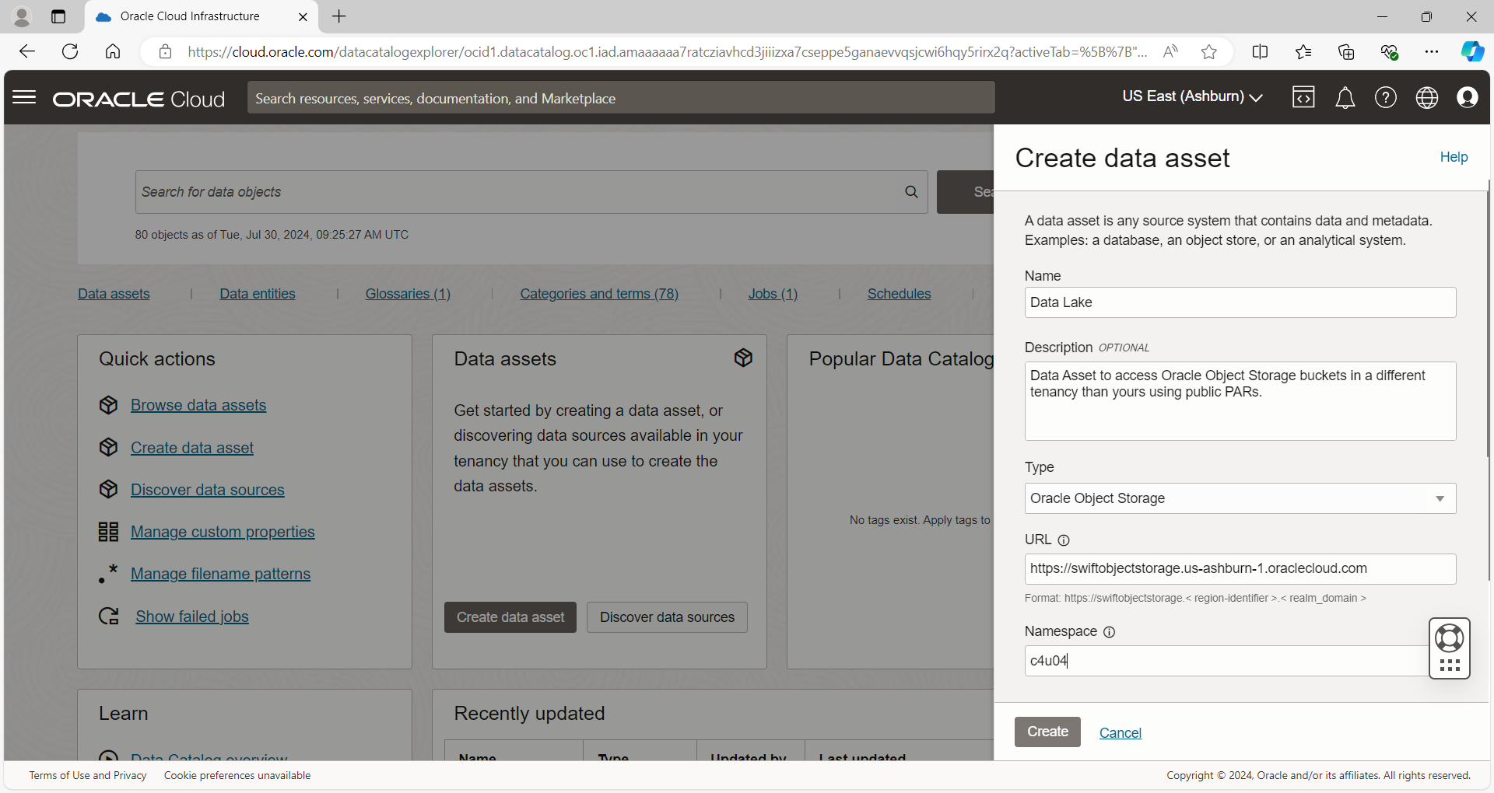
Task: Click the Cancel link in the panel
Action: click(x=1120, y=733)
